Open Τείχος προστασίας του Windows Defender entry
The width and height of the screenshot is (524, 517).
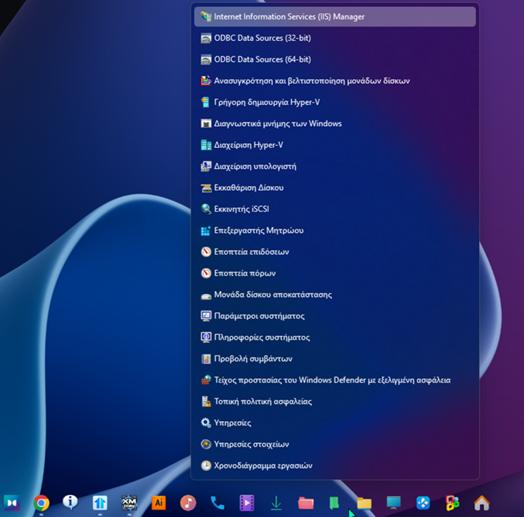coord(335,381)
